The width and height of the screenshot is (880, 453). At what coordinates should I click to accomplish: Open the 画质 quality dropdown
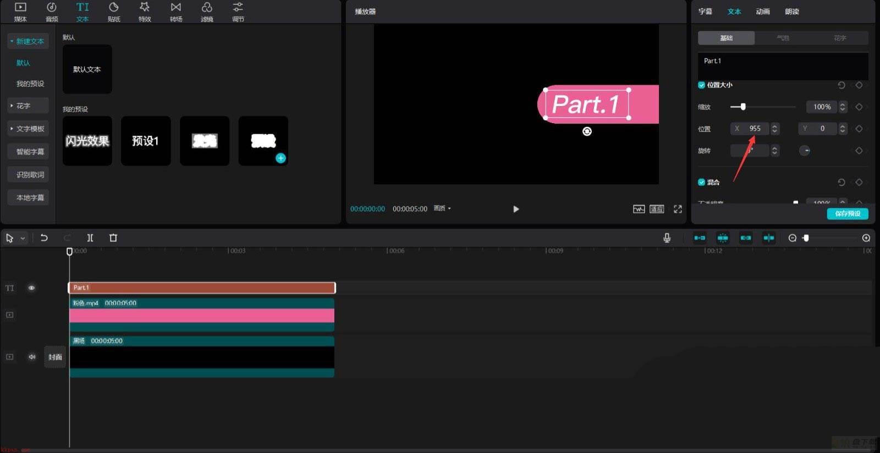tap(442, 208)
